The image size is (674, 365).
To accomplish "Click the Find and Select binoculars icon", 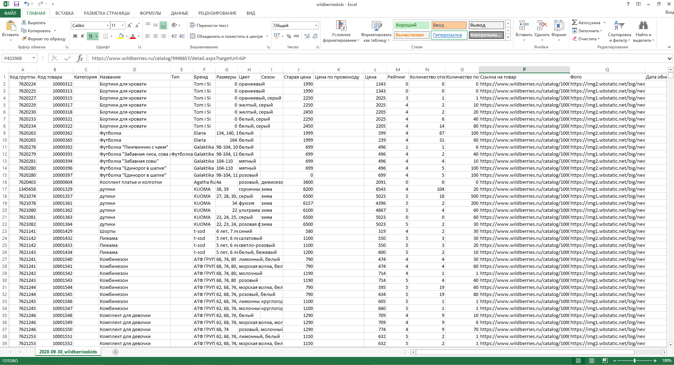I will coord(643,26).
